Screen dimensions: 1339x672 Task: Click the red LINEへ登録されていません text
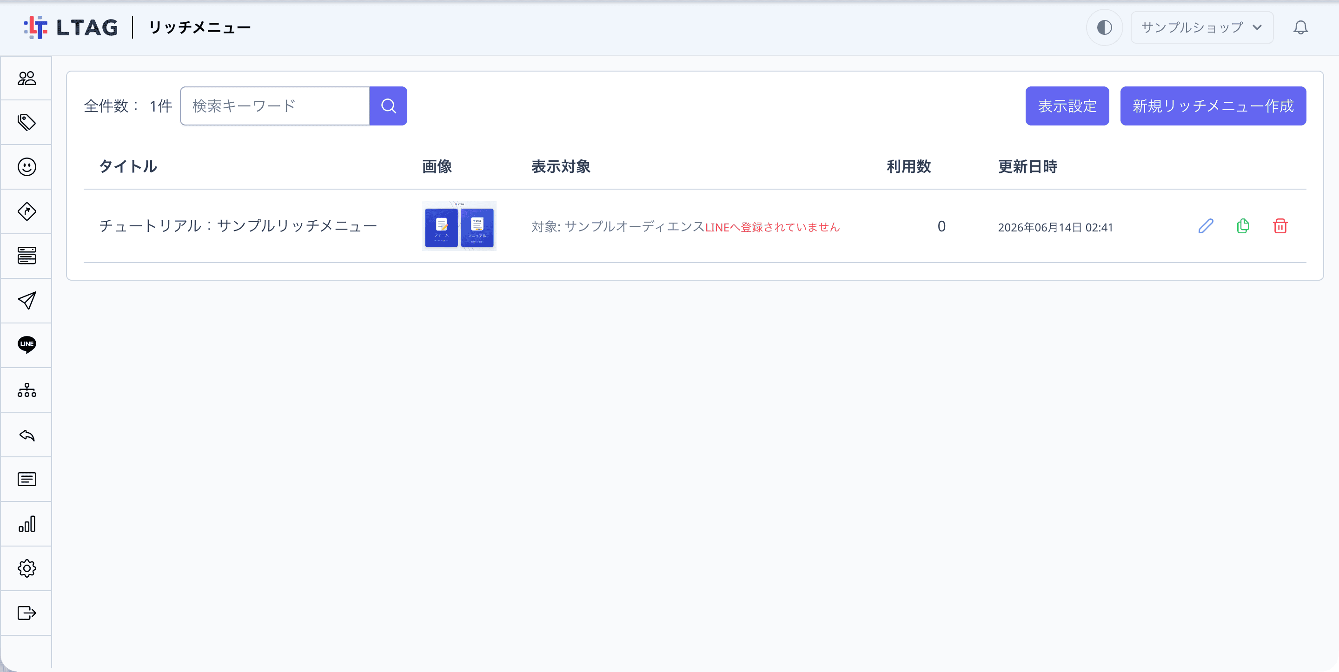click(x=772, y=227)
